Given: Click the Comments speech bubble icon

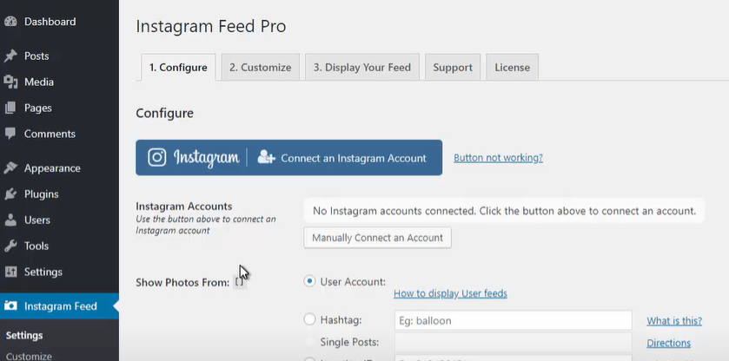Looking at the screenshot, I should [10, 134].
